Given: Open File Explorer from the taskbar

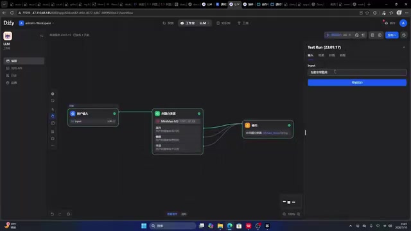Looking at the screenshot, I should (220, 226).
